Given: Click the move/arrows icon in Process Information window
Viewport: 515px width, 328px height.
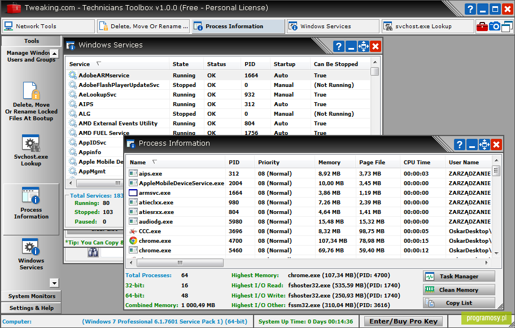Looking at the screenshot, I should pos(484,145).
